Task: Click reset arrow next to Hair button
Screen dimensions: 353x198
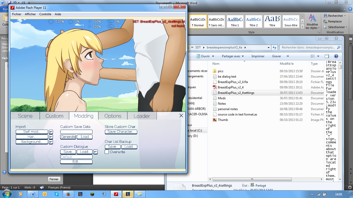Action: tap(51, 137)
